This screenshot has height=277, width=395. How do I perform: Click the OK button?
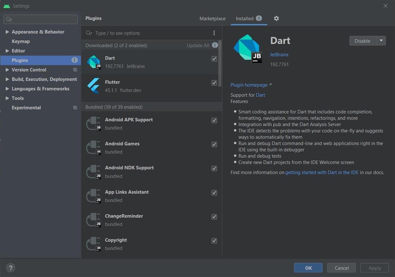tap(308, 268)
